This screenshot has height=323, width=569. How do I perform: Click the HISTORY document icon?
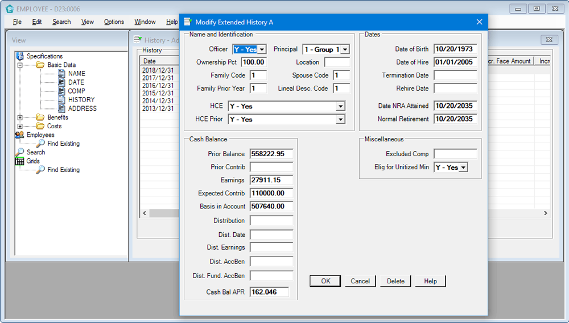(x=61, y=100)
